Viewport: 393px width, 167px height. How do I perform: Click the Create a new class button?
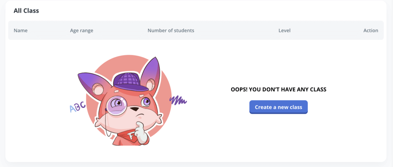tap(278, 107)
